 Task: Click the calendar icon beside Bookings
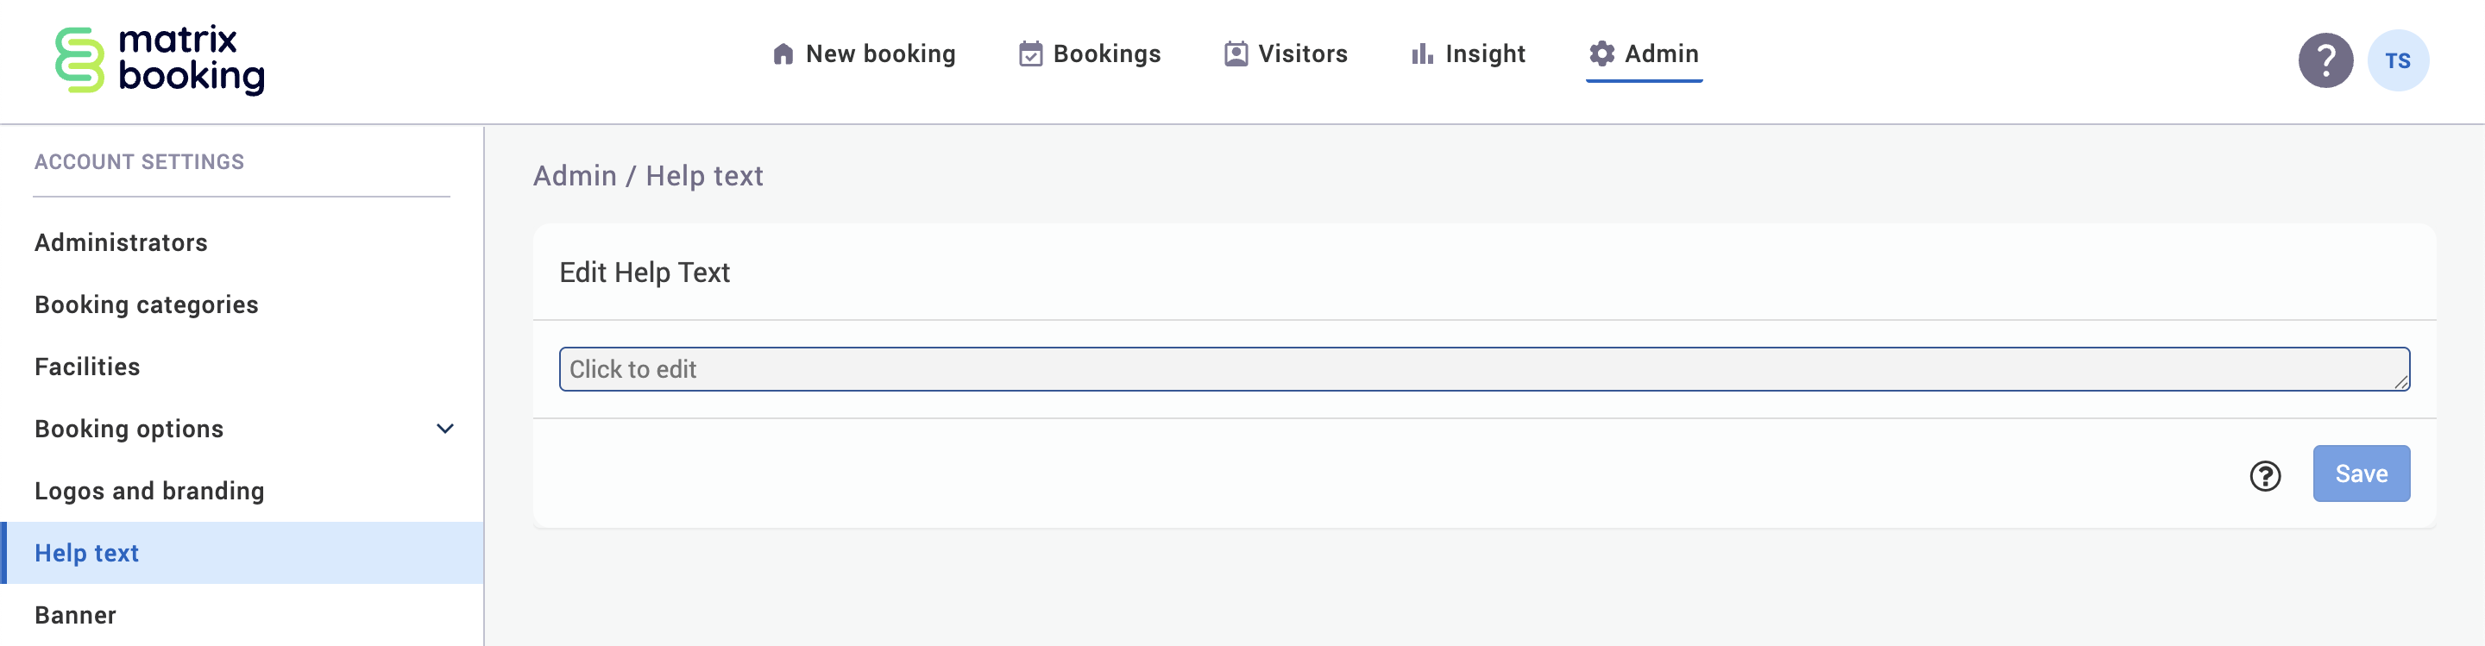(x=1030, y=54)
